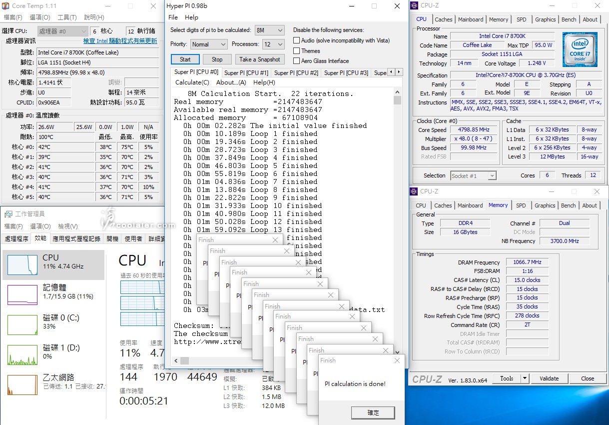Open the Intel driver check link in Core Temp

pos(120,41)
